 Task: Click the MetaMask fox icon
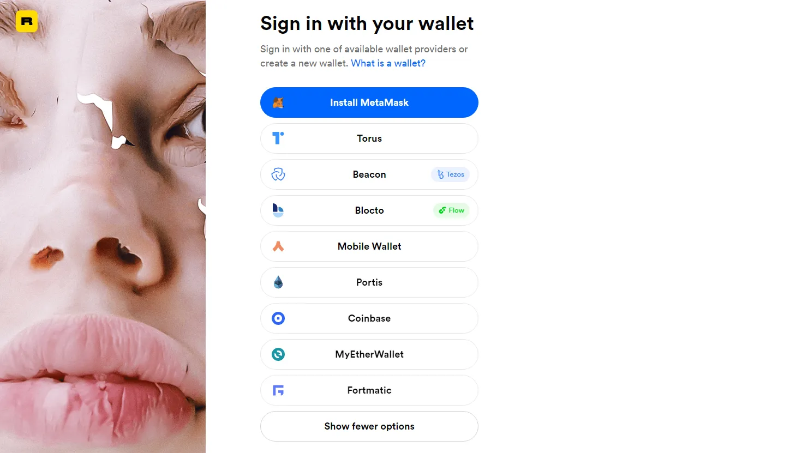pyautogui.click(x=278, y=102)
